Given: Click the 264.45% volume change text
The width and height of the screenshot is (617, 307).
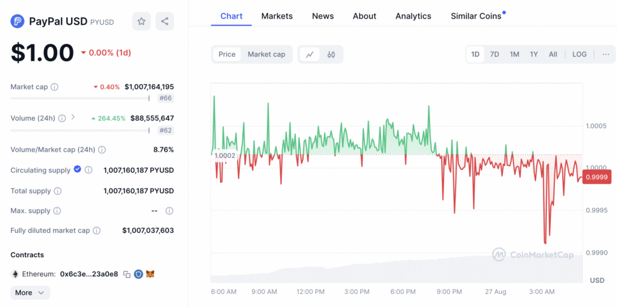Looking at the screenshot, I should [111, 119].
